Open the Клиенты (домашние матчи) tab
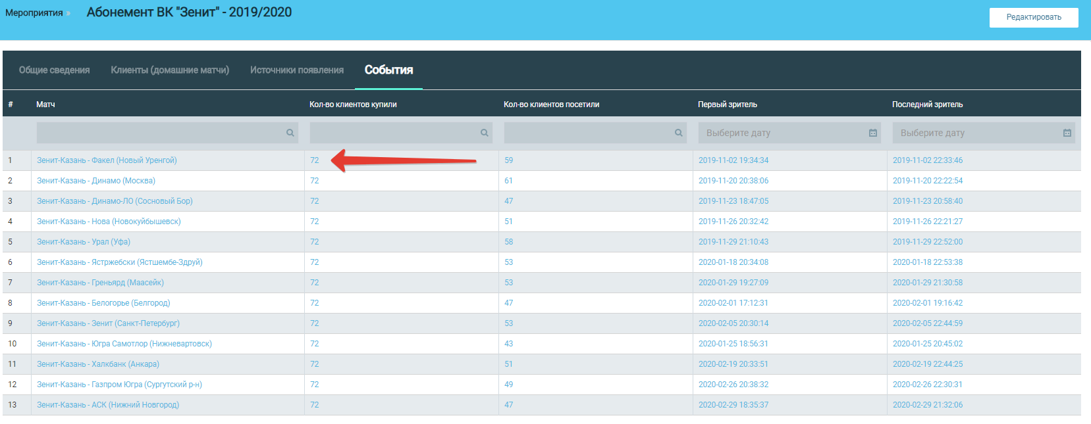 coord(170,70)
